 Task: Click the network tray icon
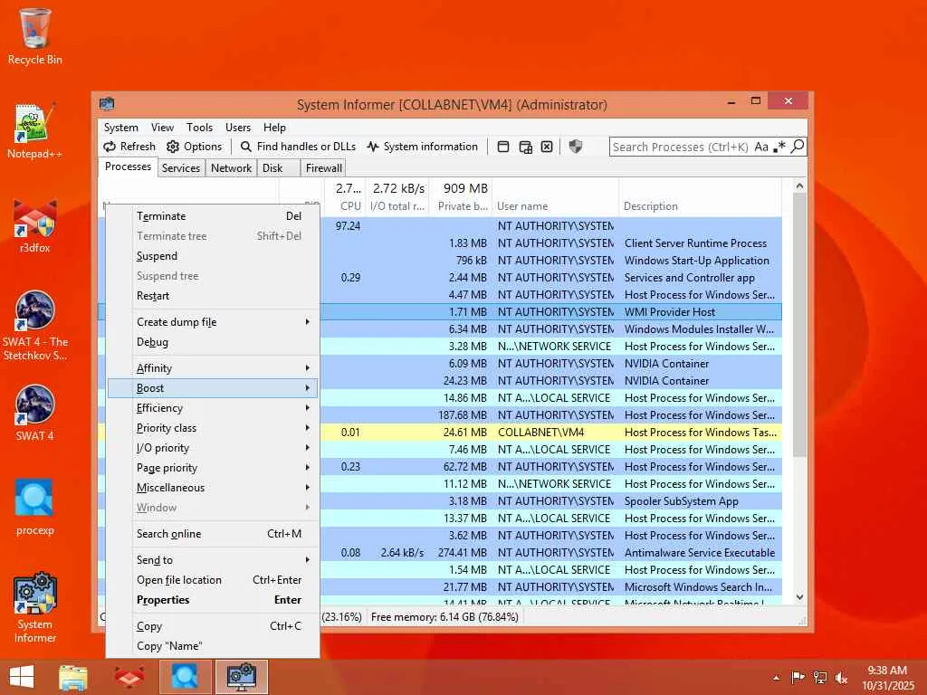(x=820, y=677)
